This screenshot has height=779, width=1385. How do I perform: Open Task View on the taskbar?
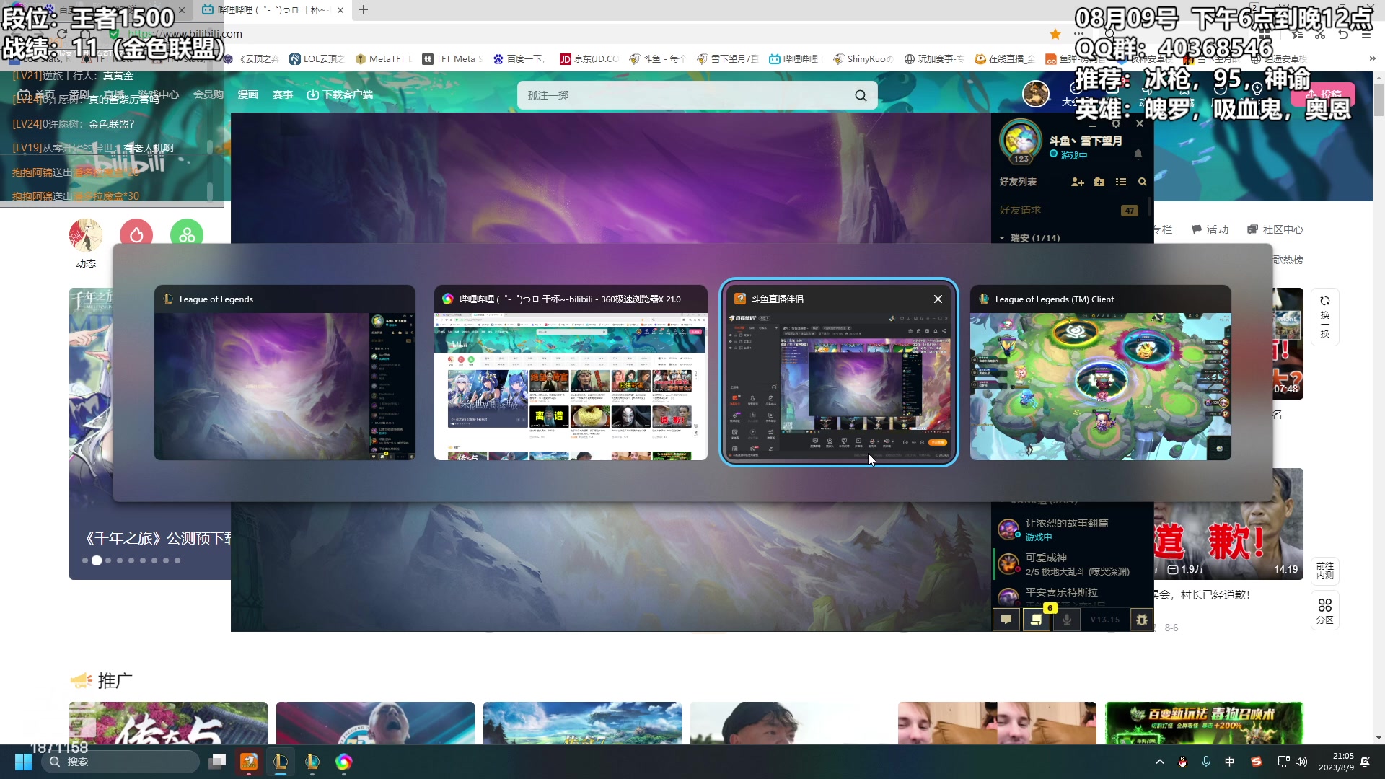pyautogui.click(x=217, y=762)
